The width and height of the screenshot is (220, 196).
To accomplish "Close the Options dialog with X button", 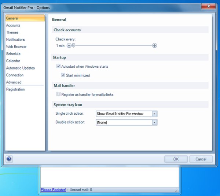I will (x=209, y=6).
